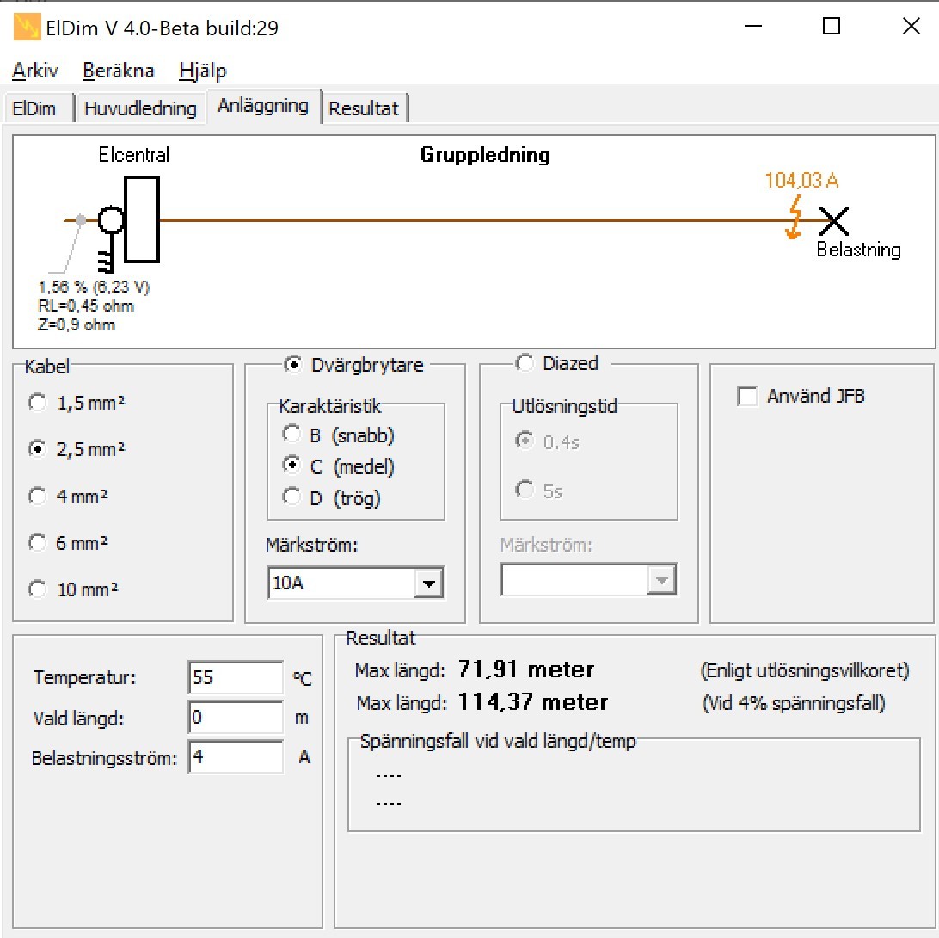Open the Beräkna menu
This screenshot has width=939, height=938.
pos(119,71)
